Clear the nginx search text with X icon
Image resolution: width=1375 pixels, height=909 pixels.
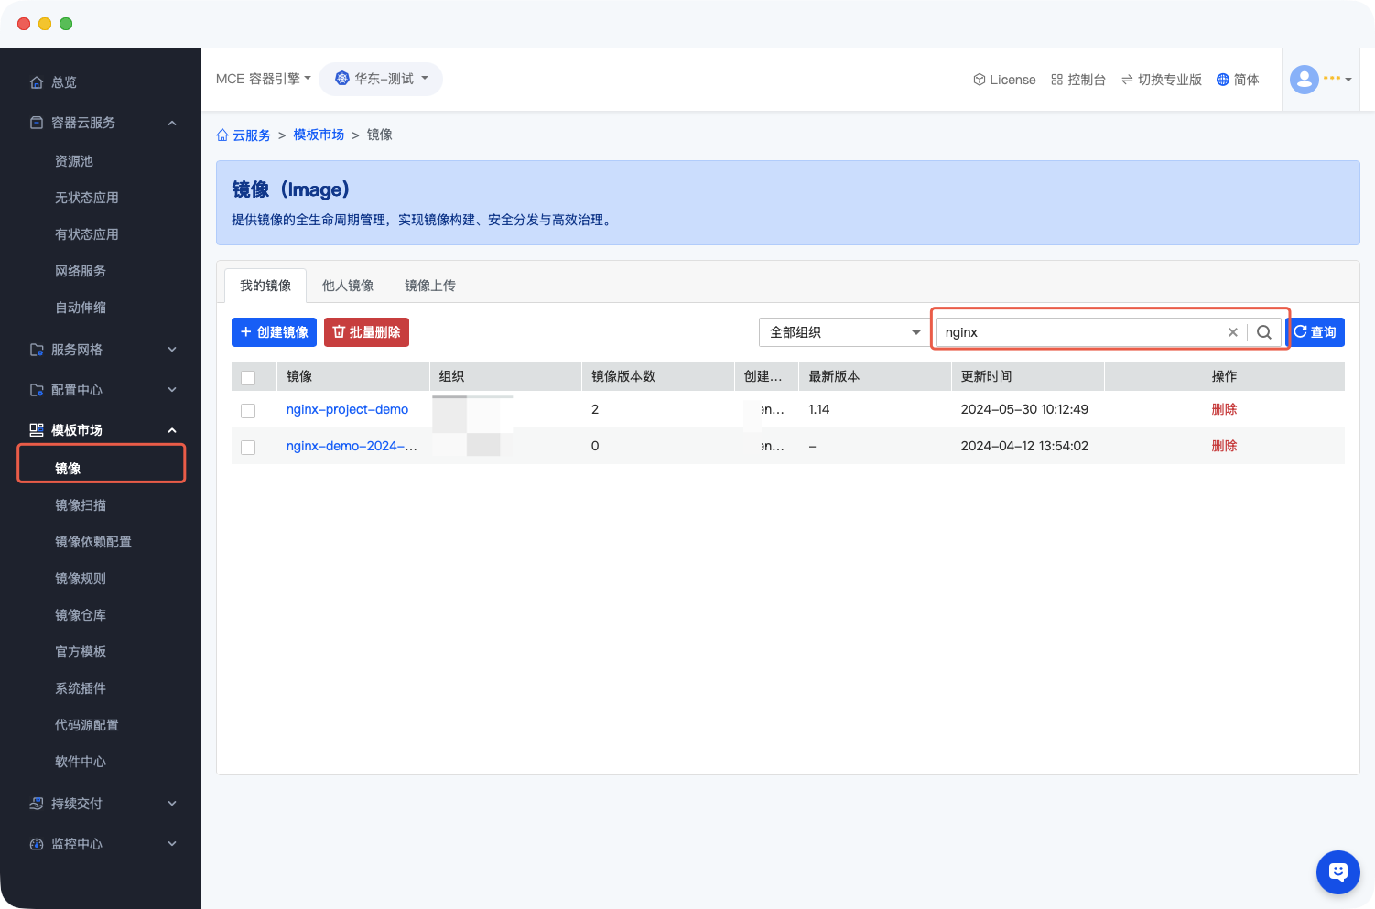(x=1232, y=332)
